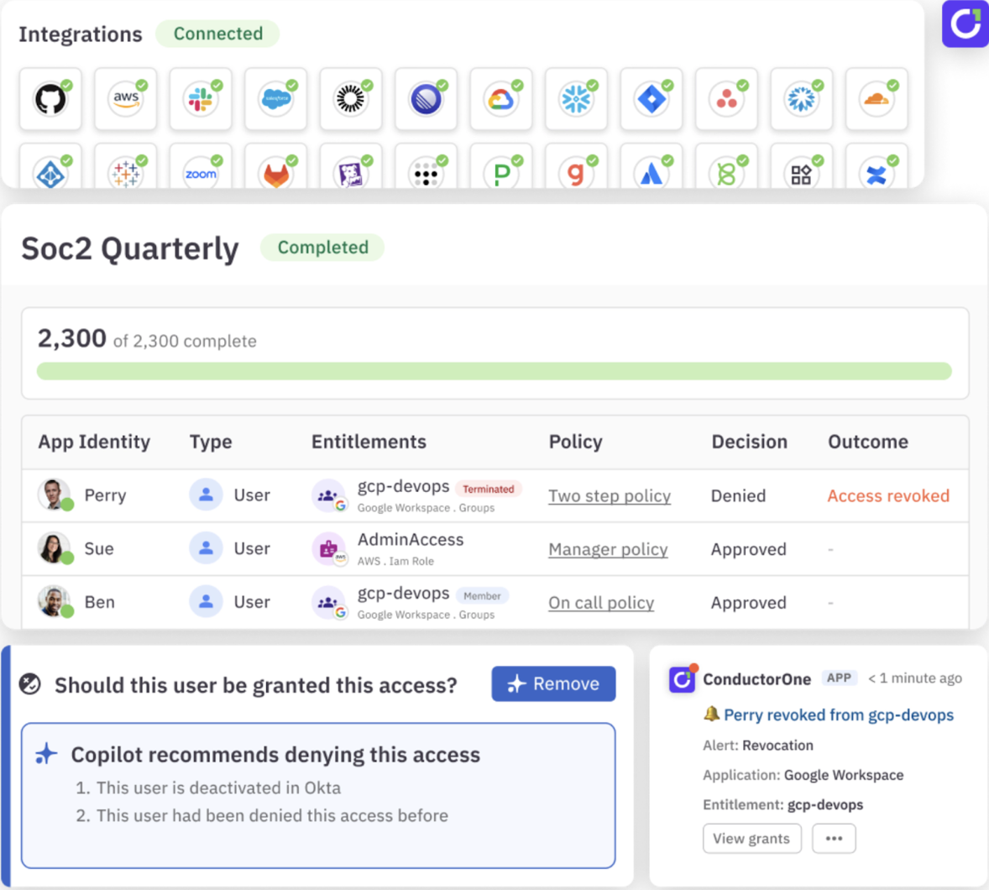Image resolution: width=989 pixels, height=890 pixels.
Task: Click the ConductorOne app icon in notification
Action: (682, 678)
